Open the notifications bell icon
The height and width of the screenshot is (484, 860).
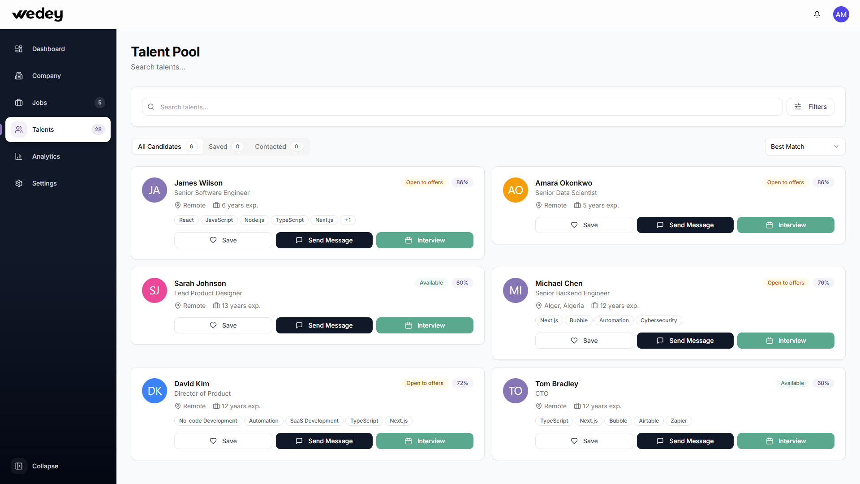coord(817,14)
